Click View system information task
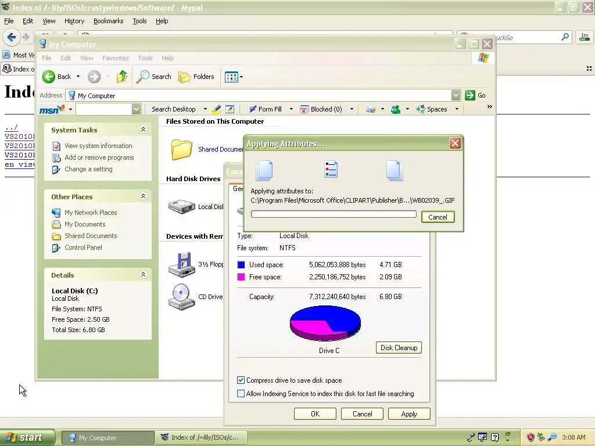The height and width of the screenshot is (446, 595). pos(98,146)
